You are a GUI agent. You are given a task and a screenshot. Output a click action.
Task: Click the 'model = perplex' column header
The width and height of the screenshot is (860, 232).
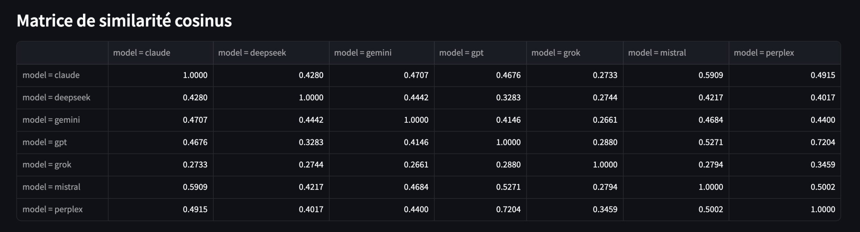coord(764,53)
